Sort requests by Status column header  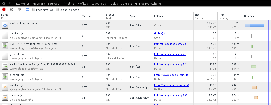click(110, 15)
